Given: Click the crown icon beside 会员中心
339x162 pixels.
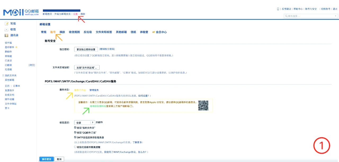Looking at the screenshot, I should (153, 32).
